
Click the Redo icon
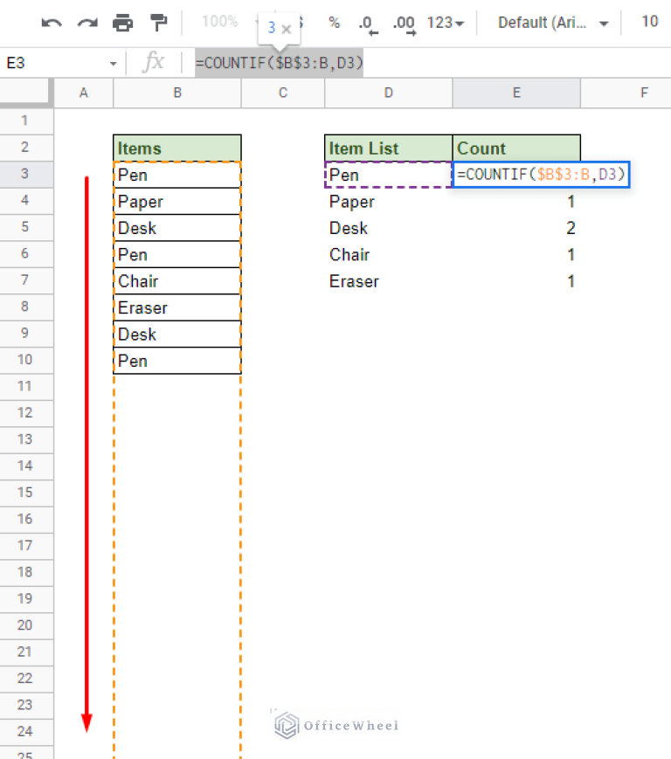tap(86, 23)
